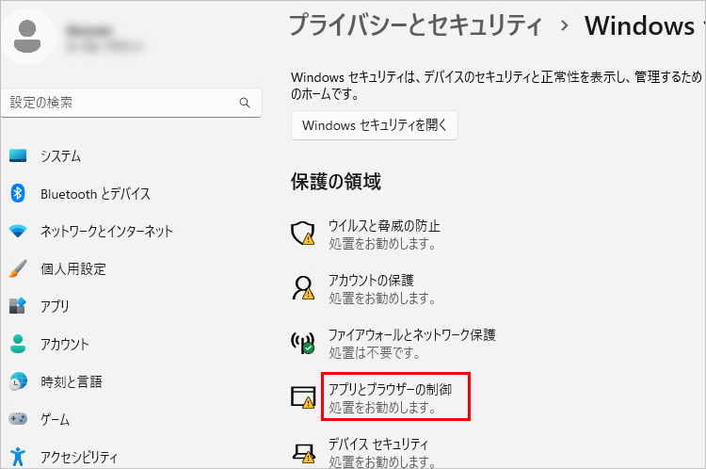This screenshot has height=469, width=706.
Task: Click the System monitor icon in sidebar
Action: (18, 156)
